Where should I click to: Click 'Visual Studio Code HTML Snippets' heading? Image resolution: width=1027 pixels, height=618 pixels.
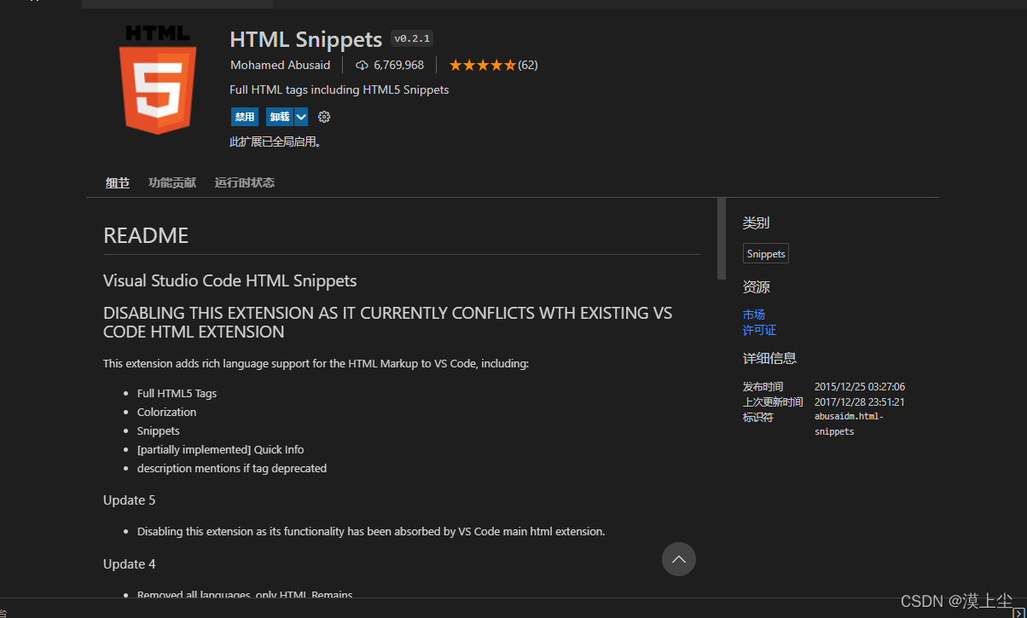(230, 281)
